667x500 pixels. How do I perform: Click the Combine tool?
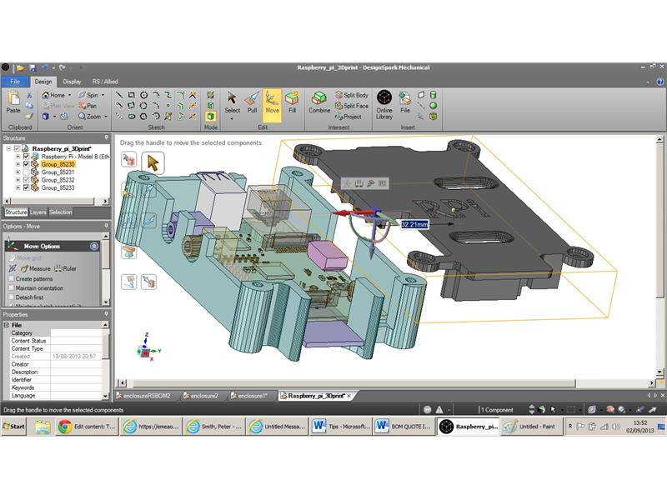tap(319, 103)
